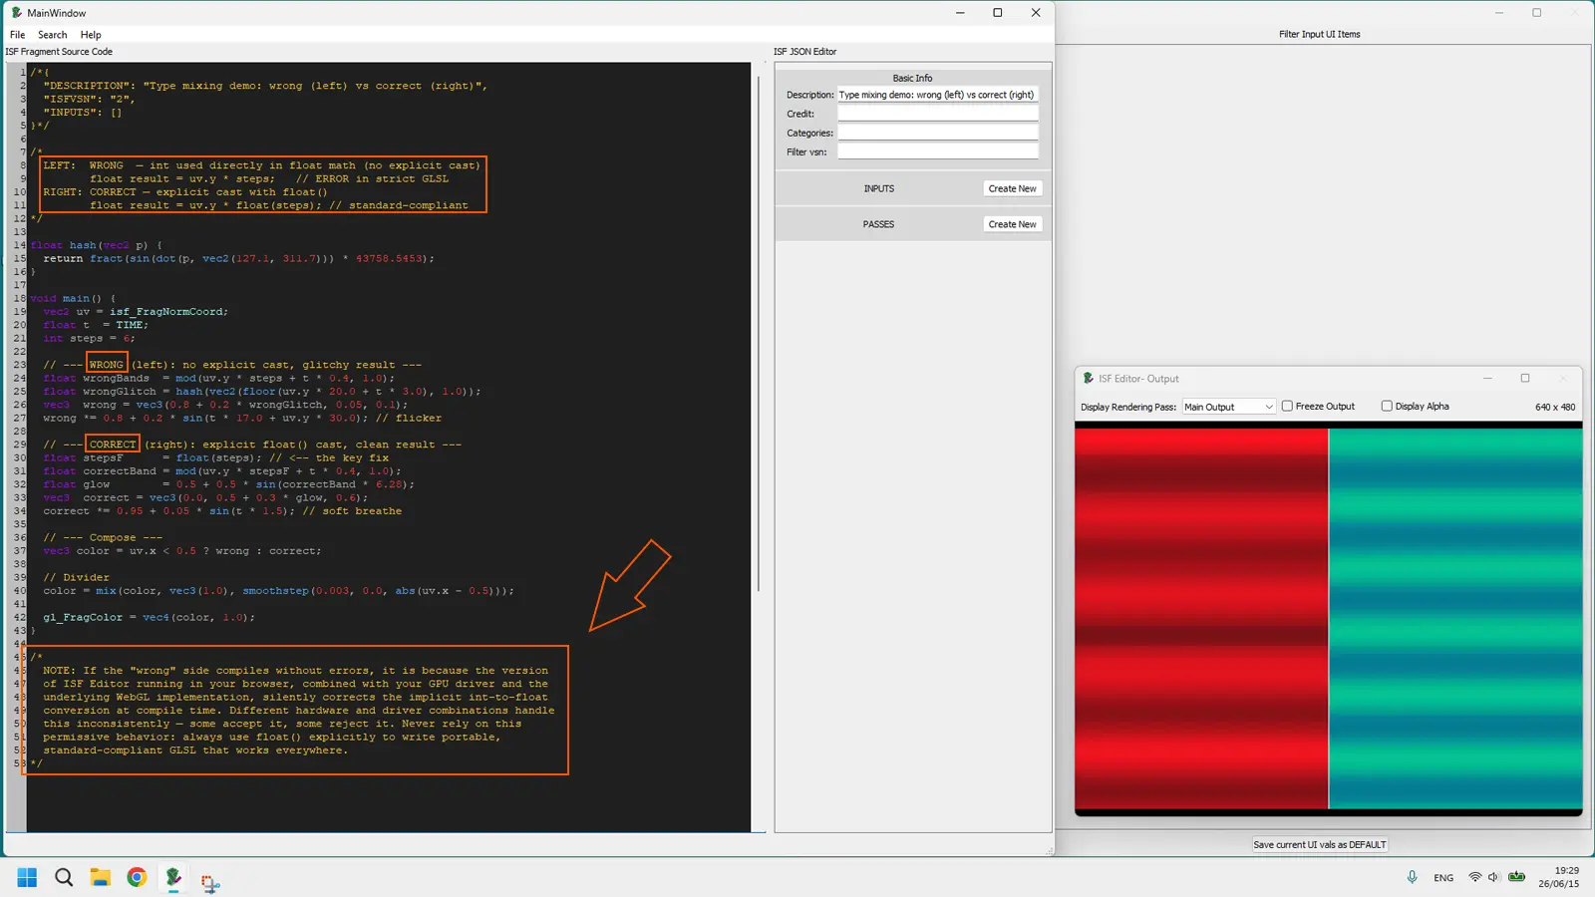Enable the Freeze Output checkbox

click(1287, 406)
